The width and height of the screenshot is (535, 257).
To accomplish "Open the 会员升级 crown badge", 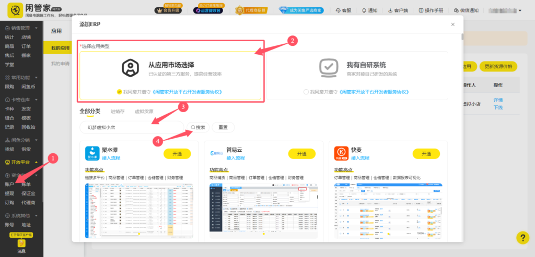I will (168, 10).
